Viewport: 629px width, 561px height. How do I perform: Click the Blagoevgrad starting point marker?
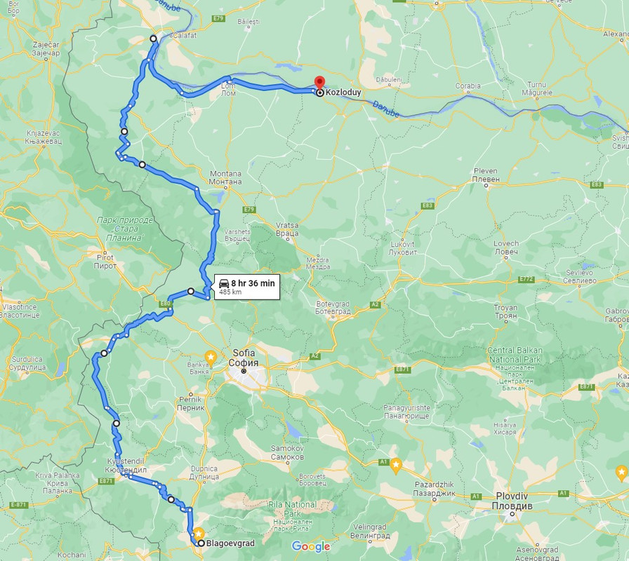click(x=201, y=543)
